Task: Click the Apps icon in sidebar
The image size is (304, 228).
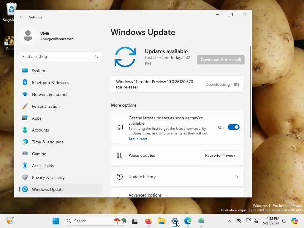Action: (25, 118)
